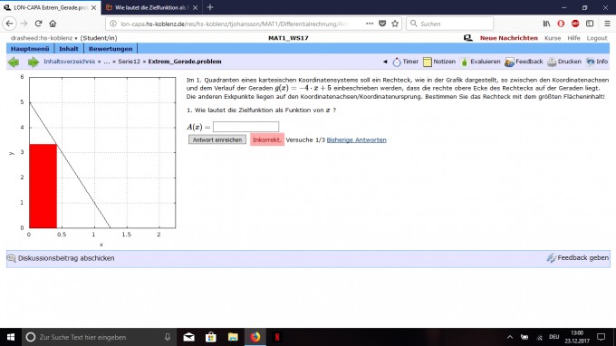Image resolution: width=616 pixels, height=346 pixels.
Task: Click the ellipsis breadcrumb link
Action: (x=107, y=62)
